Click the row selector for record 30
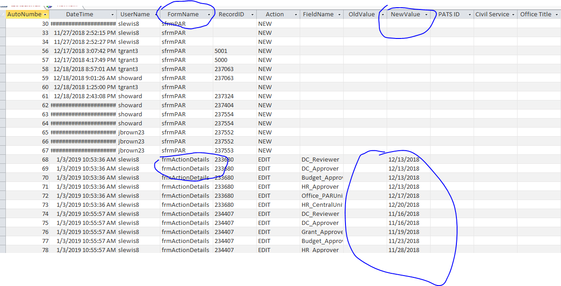Image resolution: width=561 pixels, height=286 pixels. tap(3, 24)
